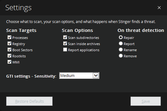Screen dimensions: 167x111
Task: Click the Scan inside archives label
Action: (84, 44)
